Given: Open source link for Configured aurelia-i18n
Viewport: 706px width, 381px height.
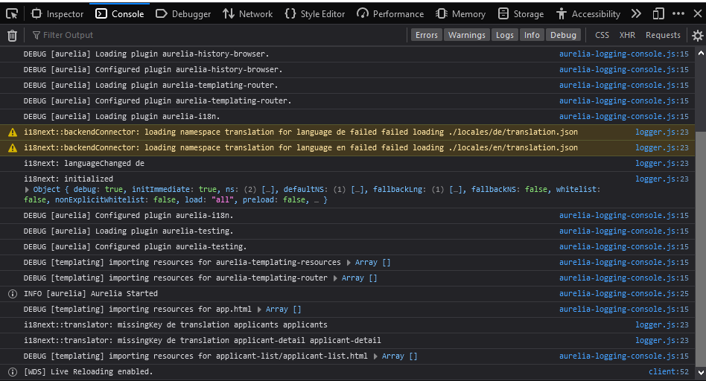Looking at the screenshot, I should point(623,216).
